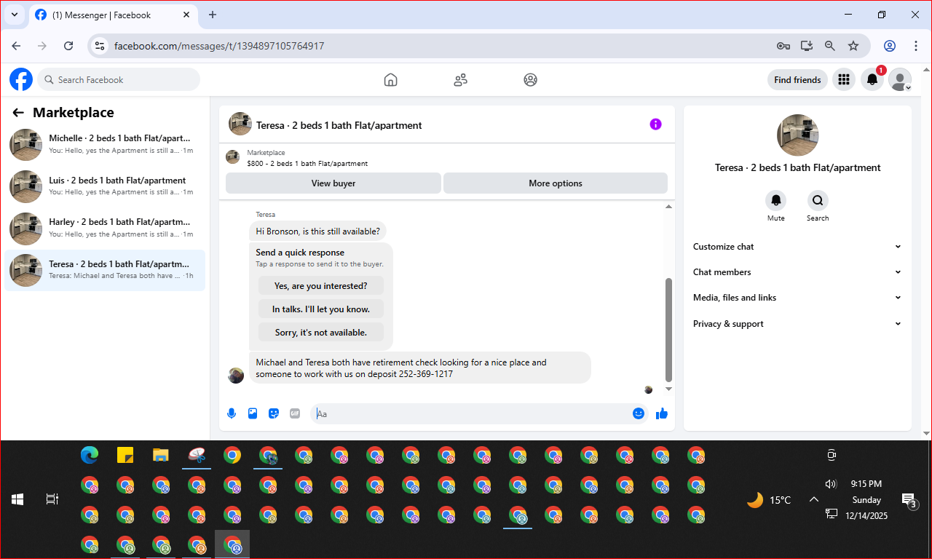Go back using the Marketplace back arrow

click(x=18, y=113)
